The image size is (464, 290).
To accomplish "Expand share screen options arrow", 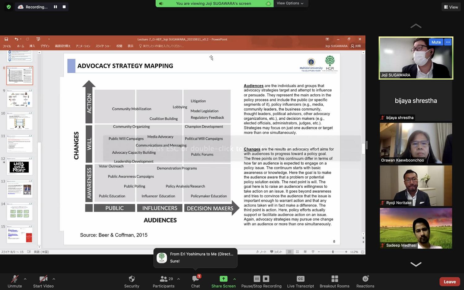I will [x=234, y=279].
